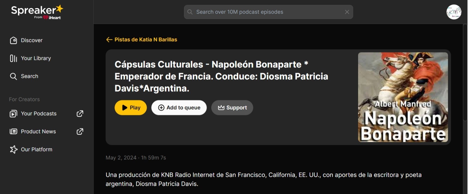
Task: Add episode to queue
Action: [179, 108]
